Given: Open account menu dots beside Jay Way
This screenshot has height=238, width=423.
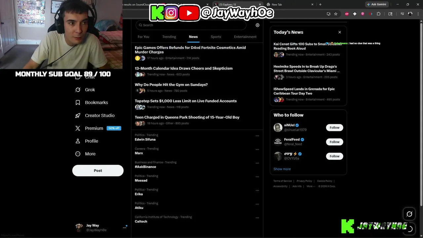Looking at the screenshot, I should pos(125,227).
